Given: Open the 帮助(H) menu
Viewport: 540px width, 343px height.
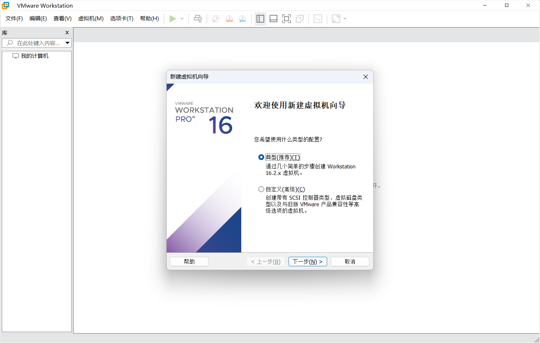Looking at the screenshot, I should tap(150, 19).
